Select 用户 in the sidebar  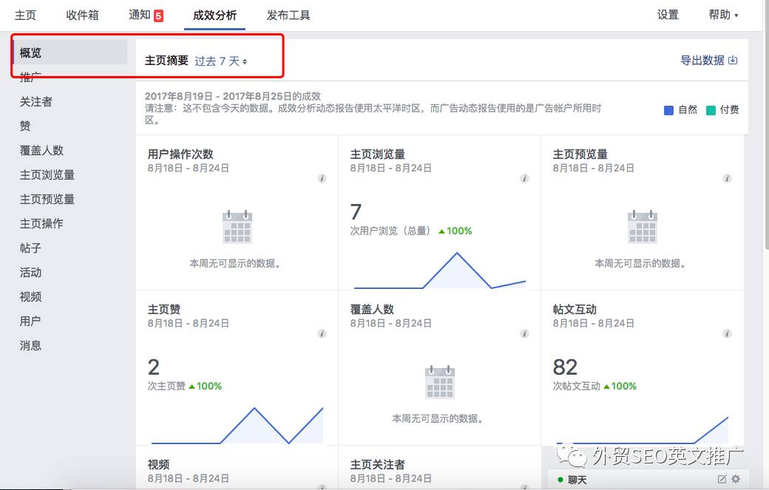click(x=30, y=321)
